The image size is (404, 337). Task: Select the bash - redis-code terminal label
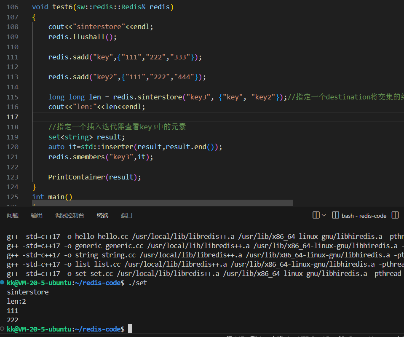click(364, 216)
